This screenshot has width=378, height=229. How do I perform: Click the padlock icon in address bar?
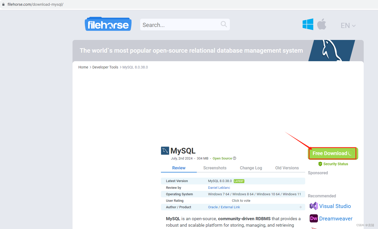click(x=3, y=4)
